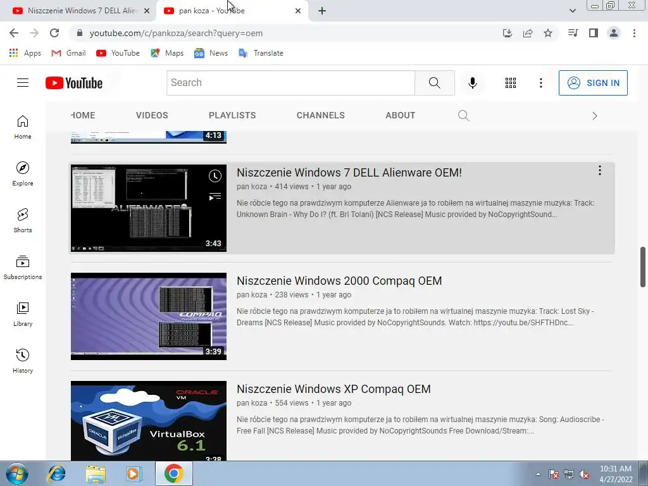
Task: Open Niszczenie Windows 2000 Compaq OEM title
Action: pyautogui.click(x=339, y=280)
